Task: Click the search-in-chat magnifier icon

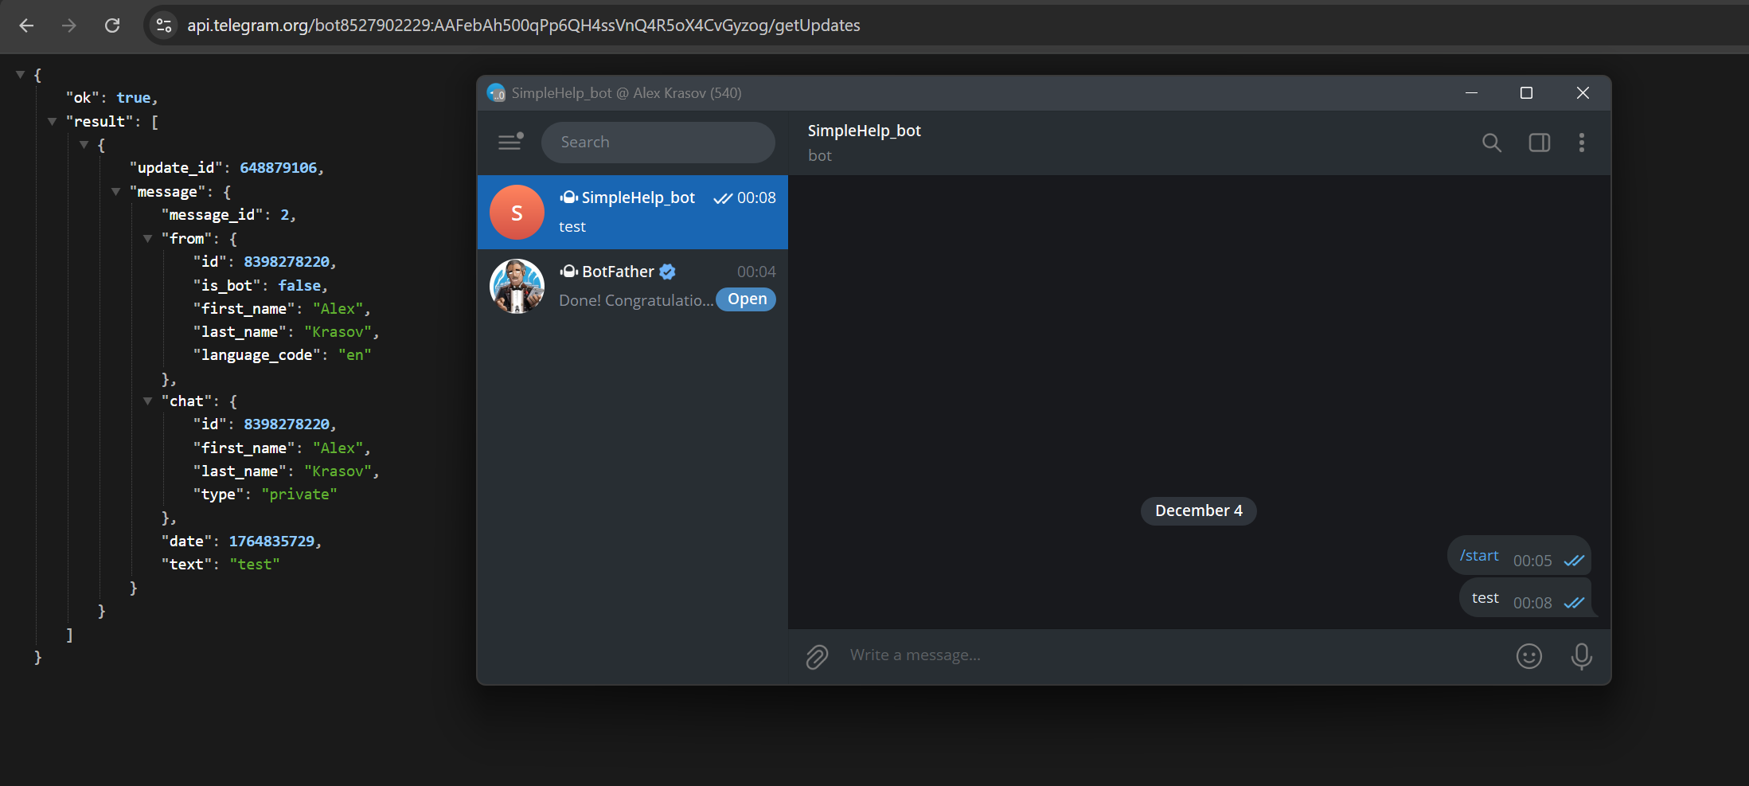Action: pos(1491,143)
